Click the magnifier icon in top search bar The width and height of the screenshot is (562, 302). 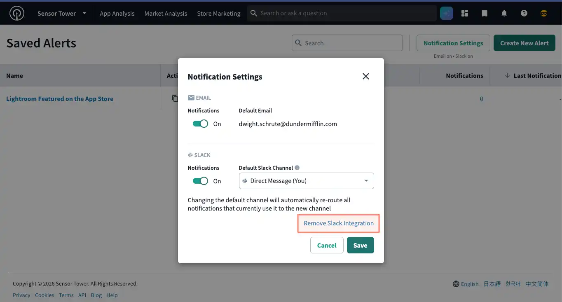[x=254, y=13]
